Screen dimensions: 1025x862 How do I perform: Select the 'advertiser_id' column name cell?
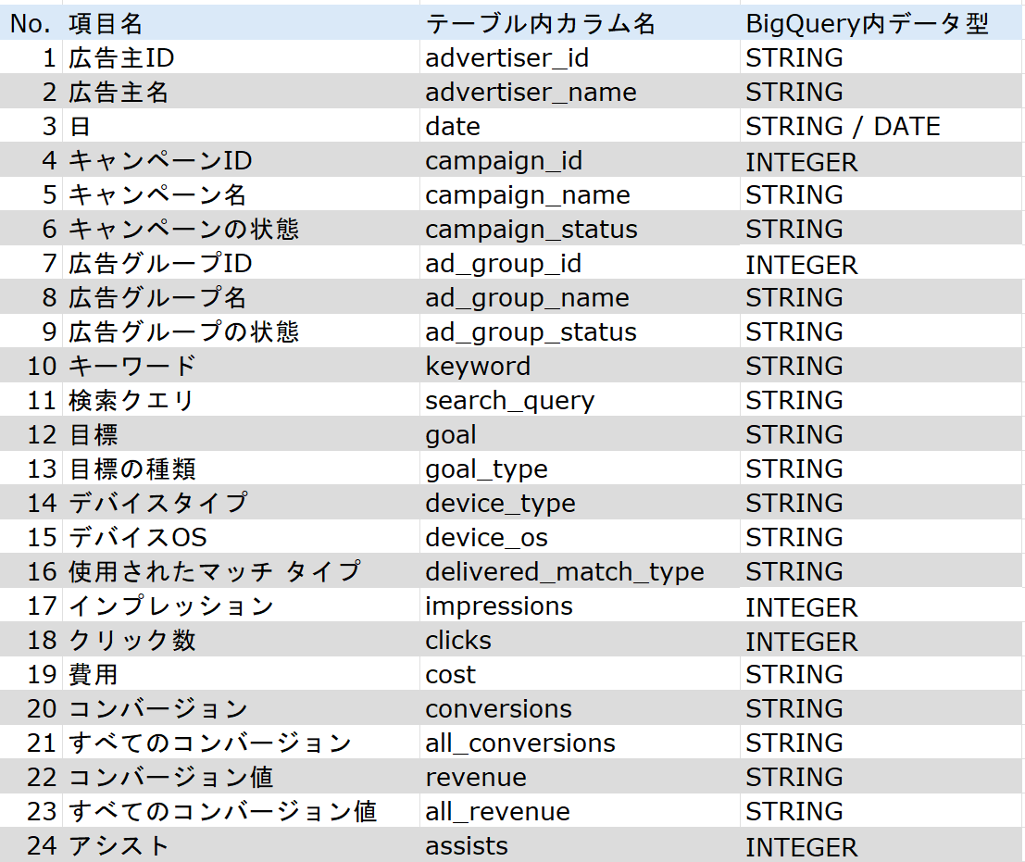pyautogui.click(x=580, y=57)
